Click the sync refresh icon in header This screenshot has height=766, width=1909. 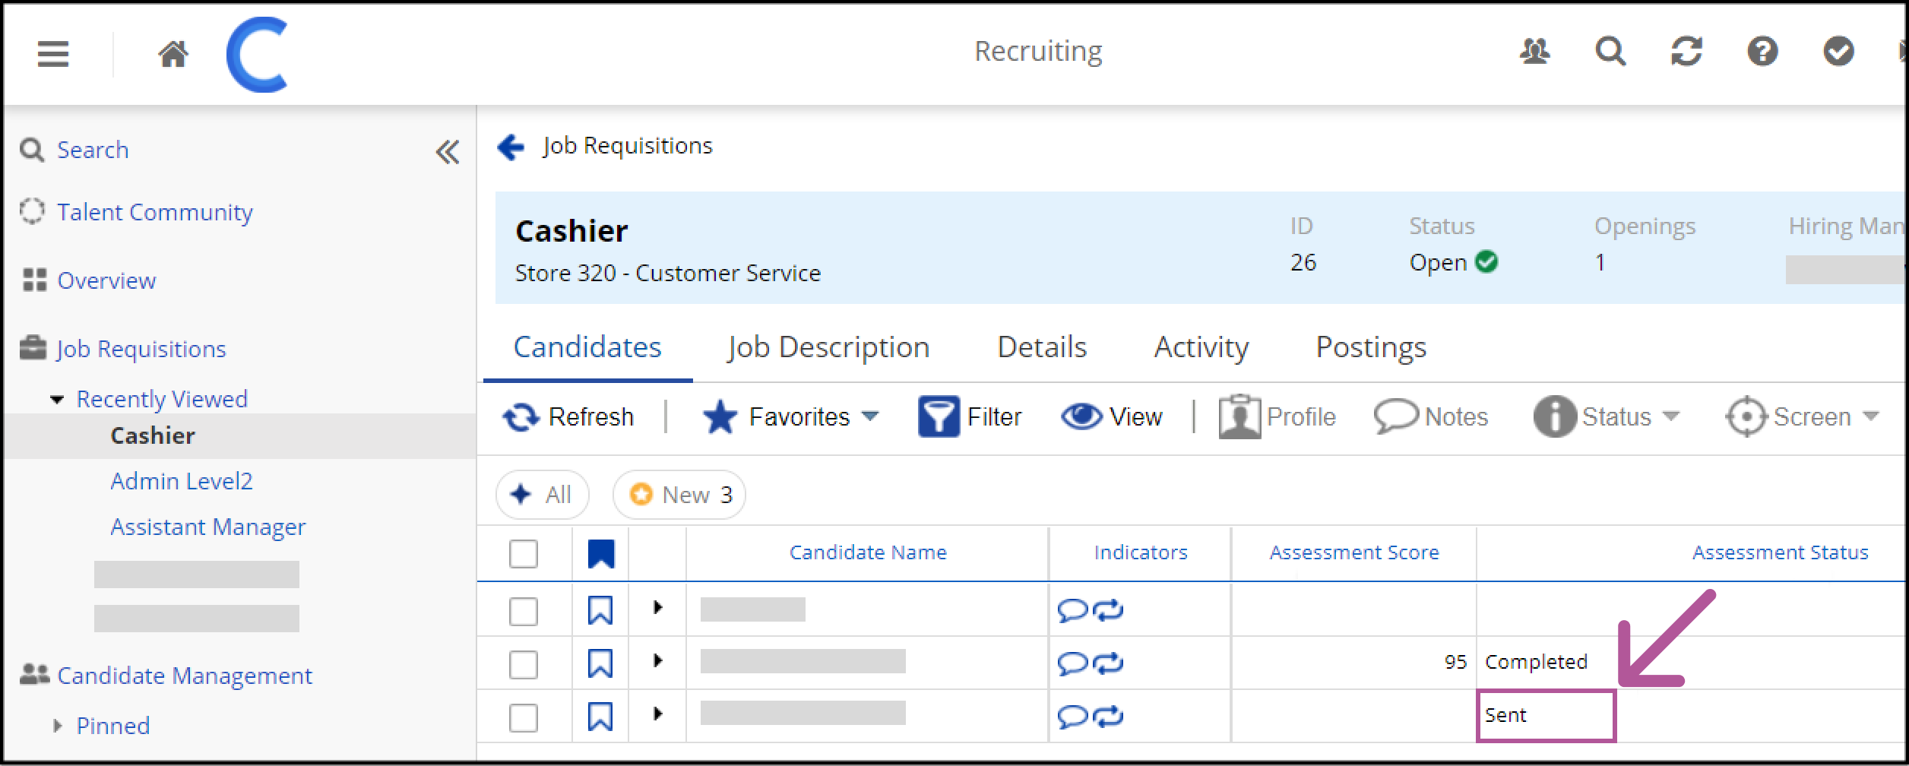[1686, 52]
